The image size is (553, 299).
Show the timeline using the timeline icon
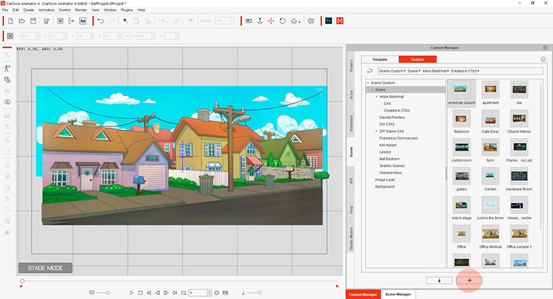(x=225, y=293)
